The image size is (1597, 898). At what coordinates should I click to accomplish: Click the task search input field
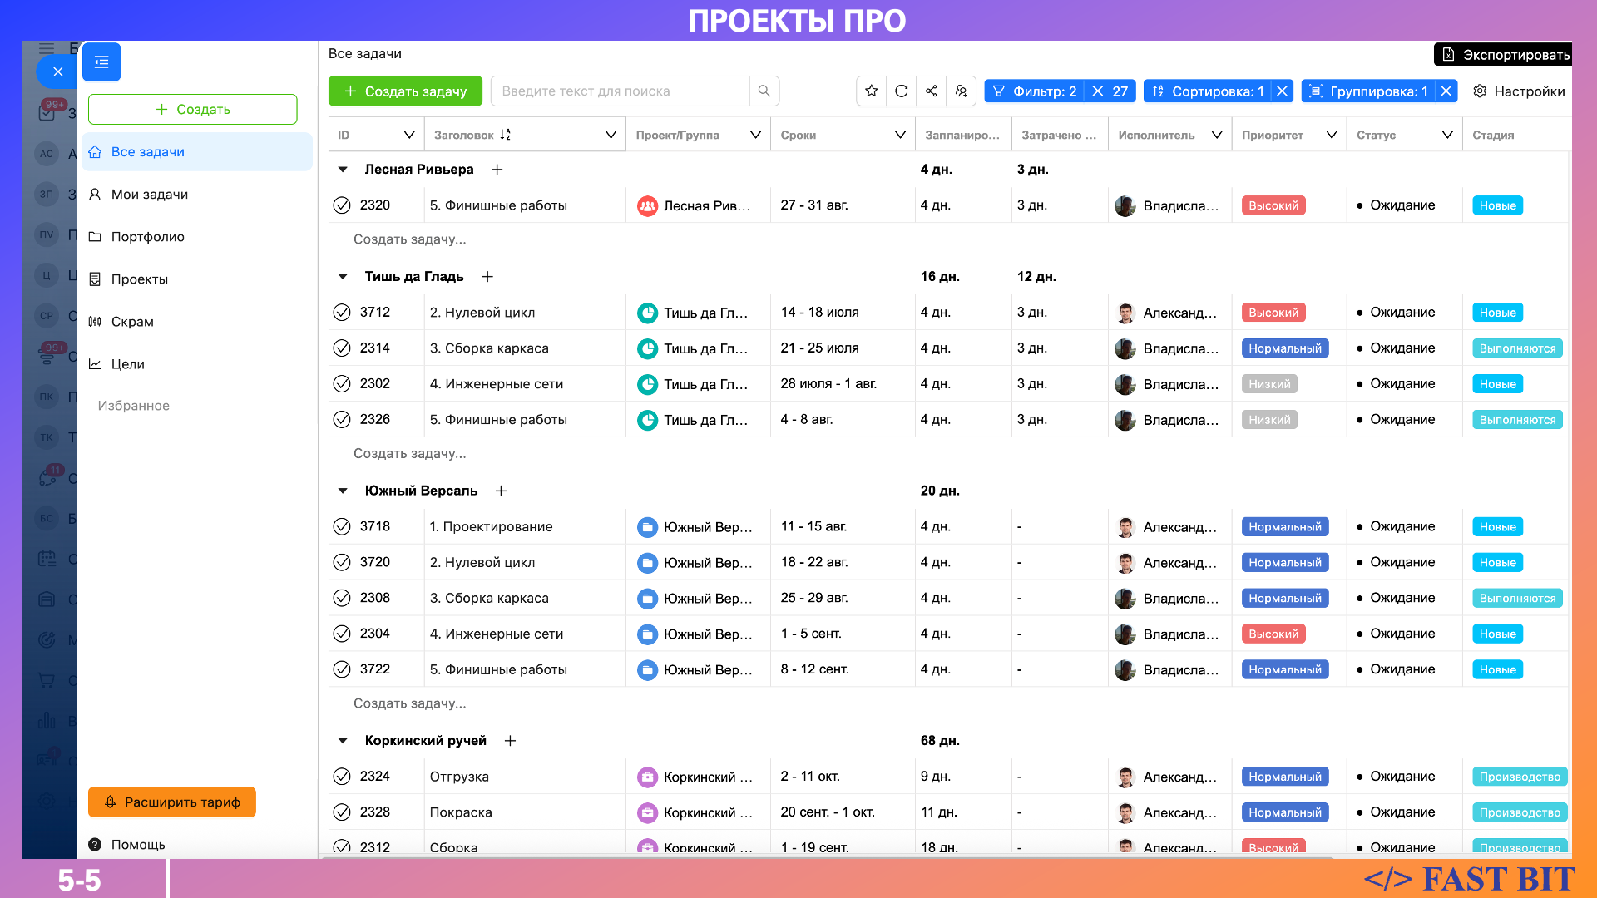click(620, 91)
